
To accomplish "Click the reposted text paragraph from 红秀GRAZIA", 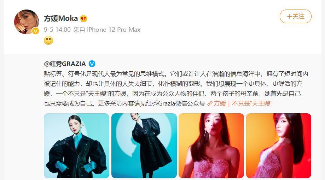I will click(x=176, y=89).
